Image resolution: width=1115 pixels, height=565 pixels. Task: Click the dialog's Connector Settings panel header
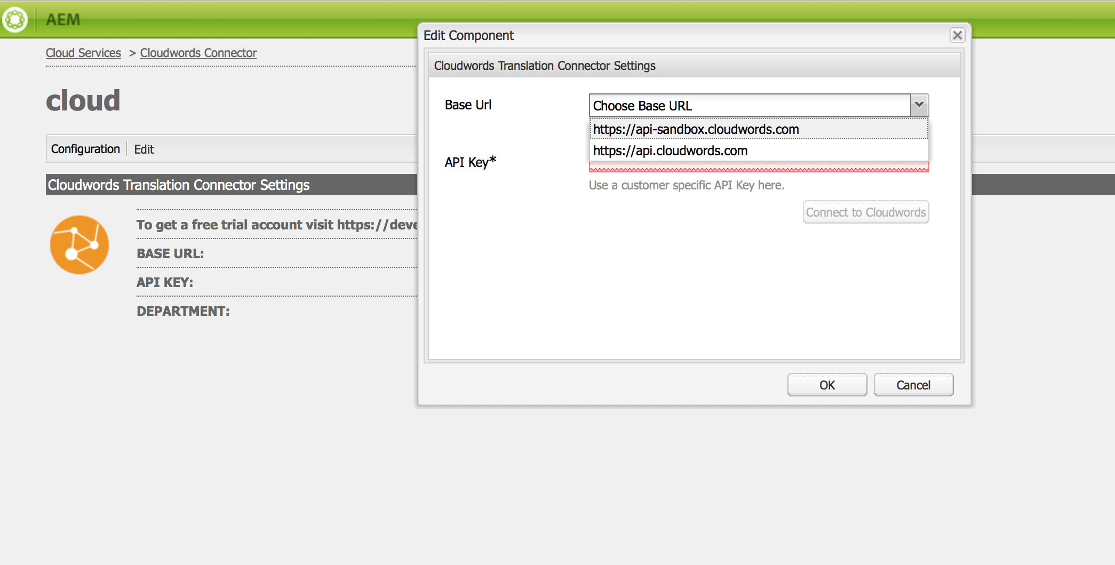point(694,66)
